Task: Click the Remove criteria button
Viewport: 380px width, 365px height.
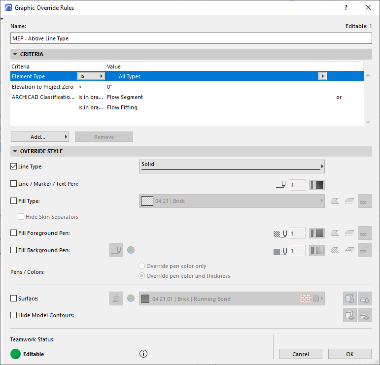Action: [104, 137]
